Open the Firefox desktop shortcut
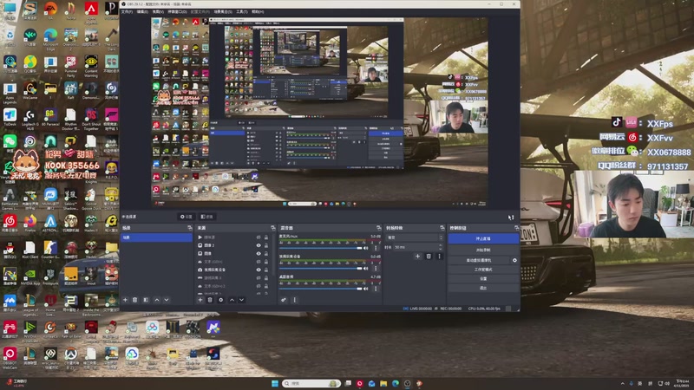The height and width of the screenshot is (390, 694). click(30, 223)
